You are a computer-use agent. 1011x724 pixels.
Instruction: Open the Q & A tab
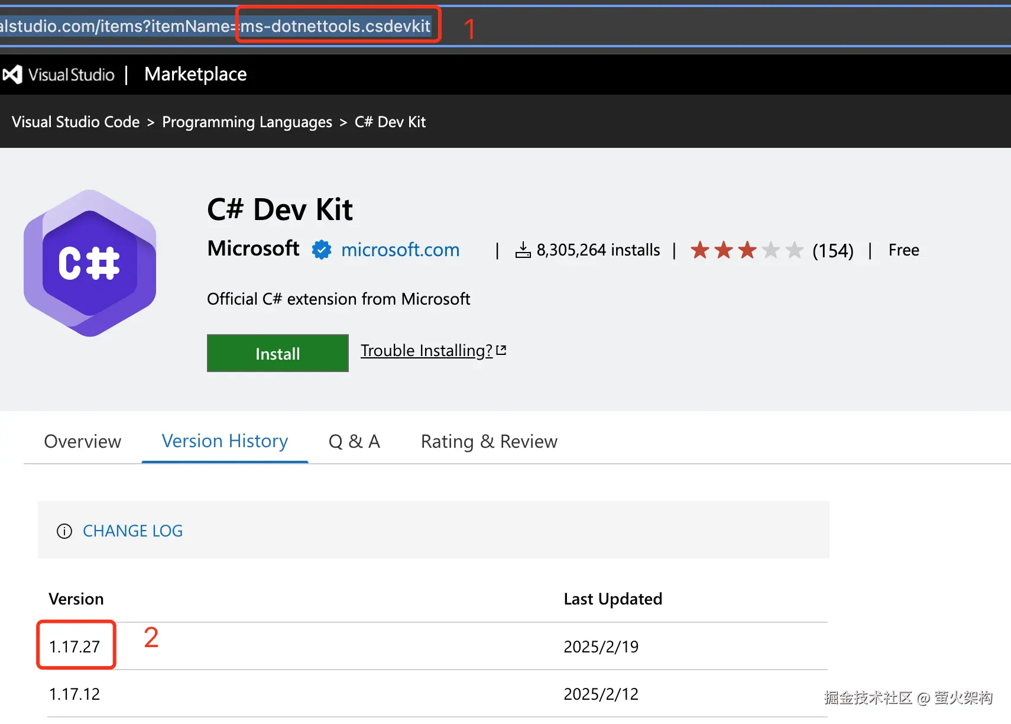pyautogui.click(x=354, y=441)
